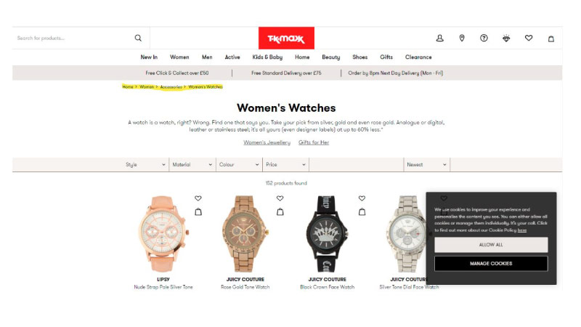Viewport: 581px width, 327px height.
Task: Click the help question mark icon
Action: click(484, 38)
